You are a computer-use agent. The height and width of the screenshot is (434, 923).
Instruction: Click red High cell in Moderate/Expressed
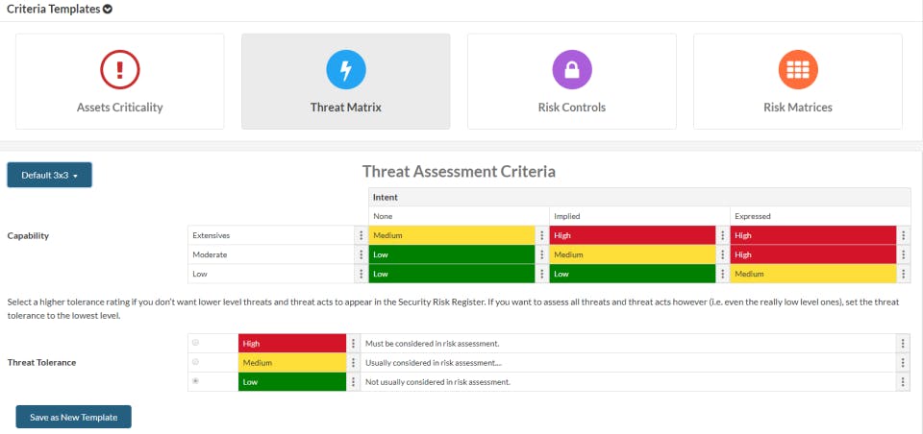coord(813,254)
